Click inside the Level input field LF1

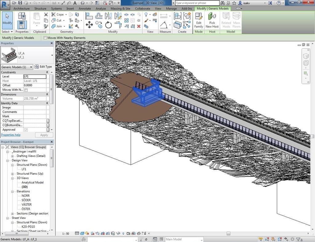[35, 77]
